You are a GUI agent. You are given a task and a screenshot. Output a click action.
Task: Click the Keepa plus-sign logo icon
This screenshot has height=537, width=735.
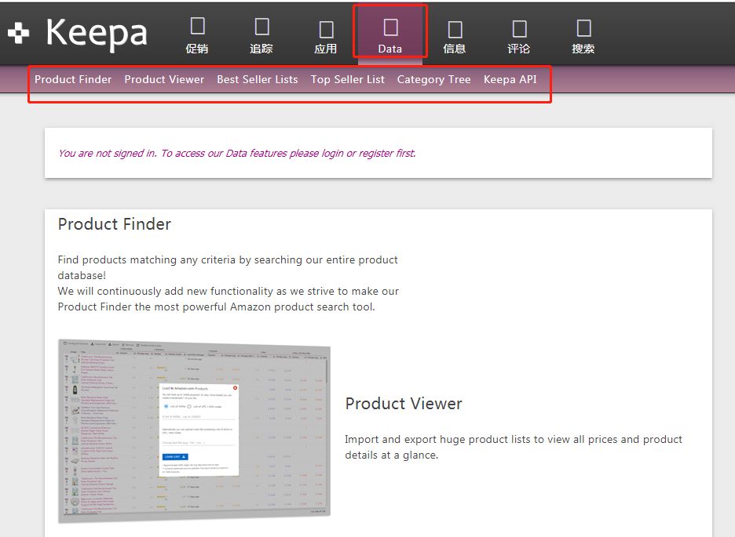pyautogui.click(x=18, y=33)
